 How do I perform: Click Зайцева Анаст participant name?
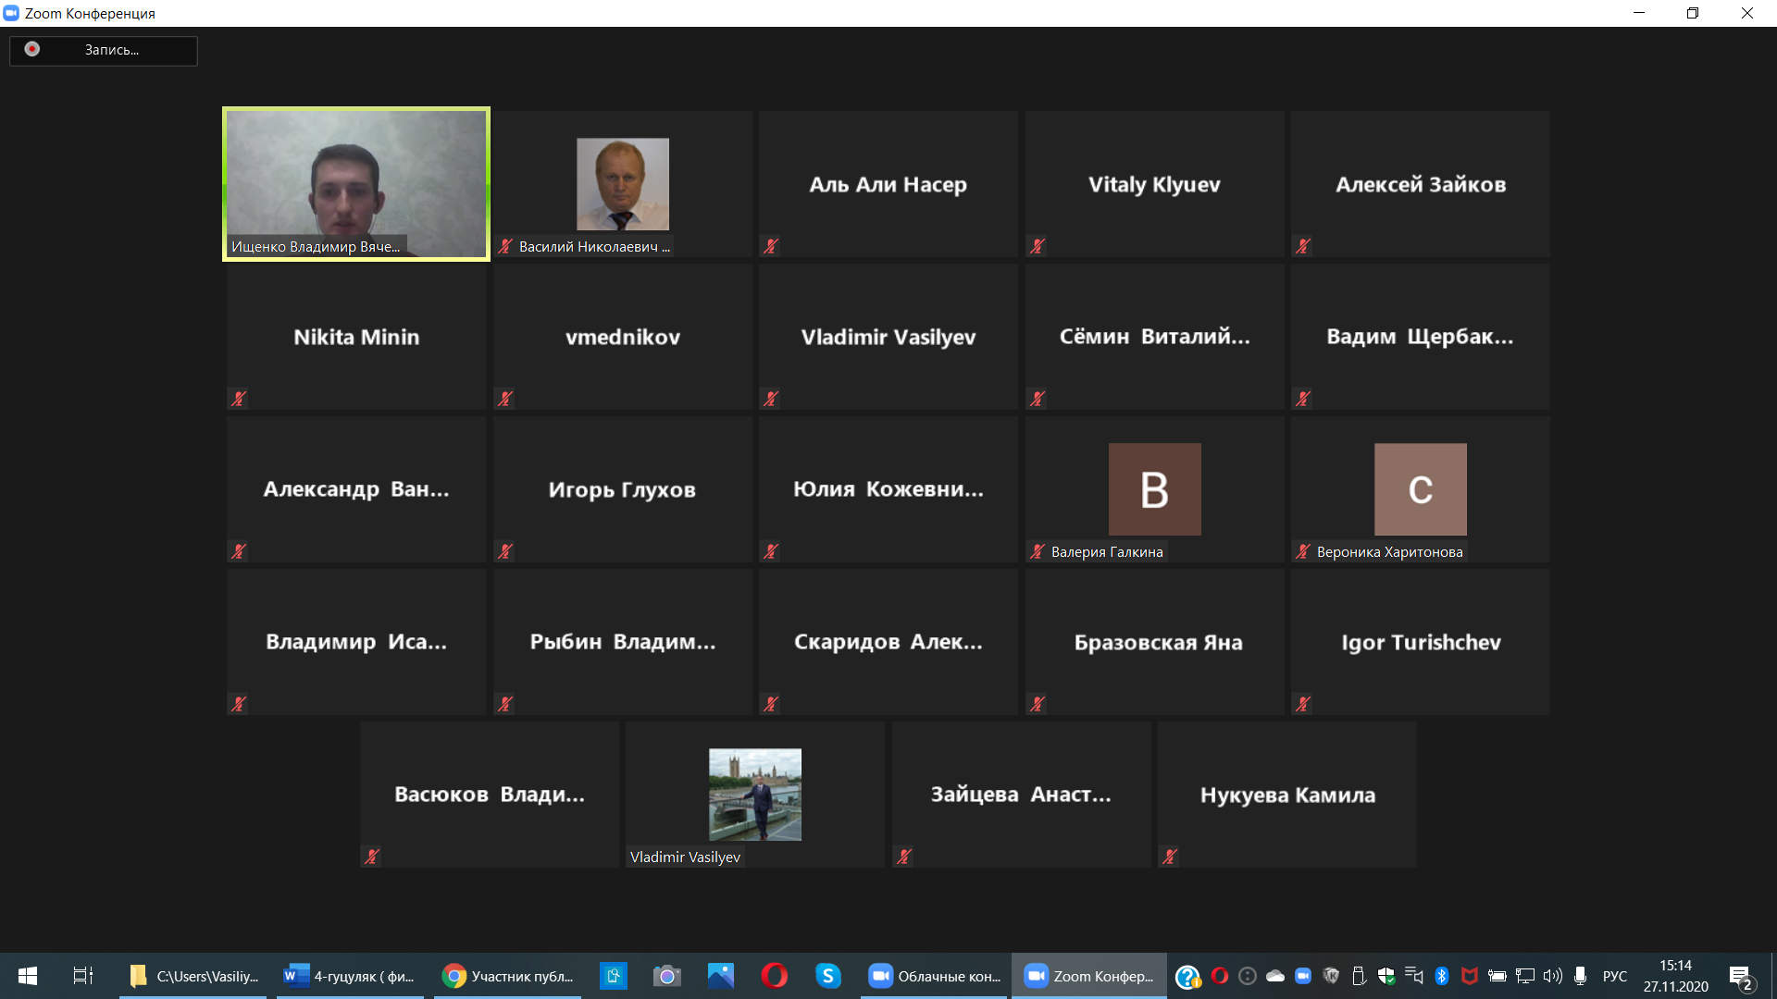1021,795
